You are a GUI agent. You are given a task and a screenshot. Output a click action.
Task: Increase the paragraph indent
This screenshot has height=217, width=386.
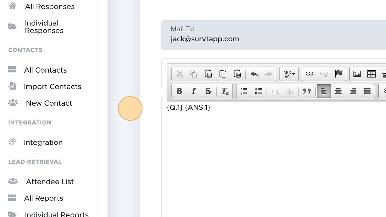[290, 91]
